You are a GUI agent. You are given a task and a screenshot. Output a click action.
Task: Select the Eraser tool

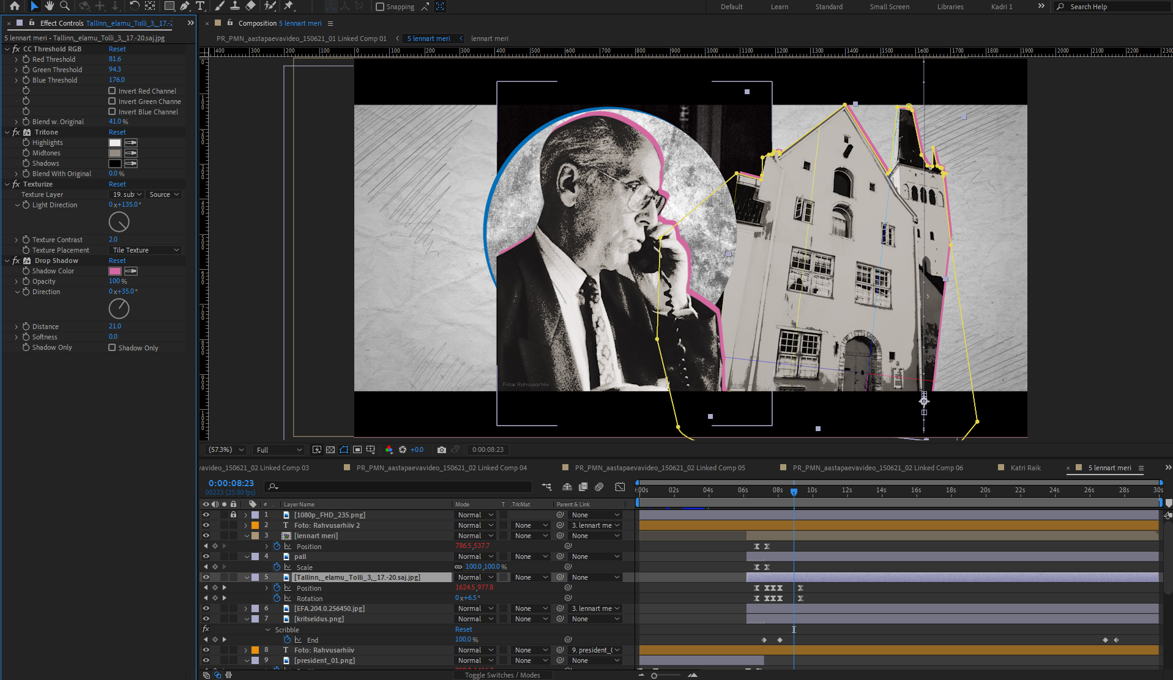click(250, 6)
